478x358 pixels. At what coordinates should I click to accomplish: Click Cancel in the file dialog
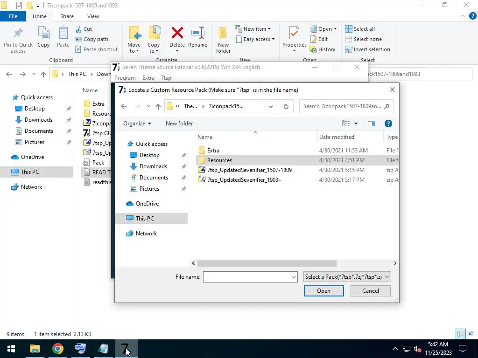tap(370, 291)
